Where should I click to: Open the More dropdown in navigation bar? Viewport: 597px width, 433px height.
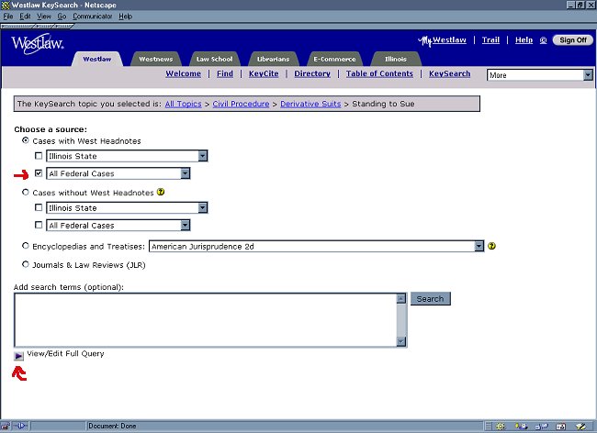540,75
